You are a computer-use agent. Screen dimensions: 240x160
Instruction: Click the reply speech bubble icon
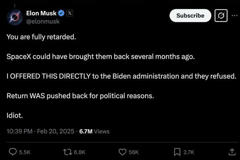[x=13, y=152]
